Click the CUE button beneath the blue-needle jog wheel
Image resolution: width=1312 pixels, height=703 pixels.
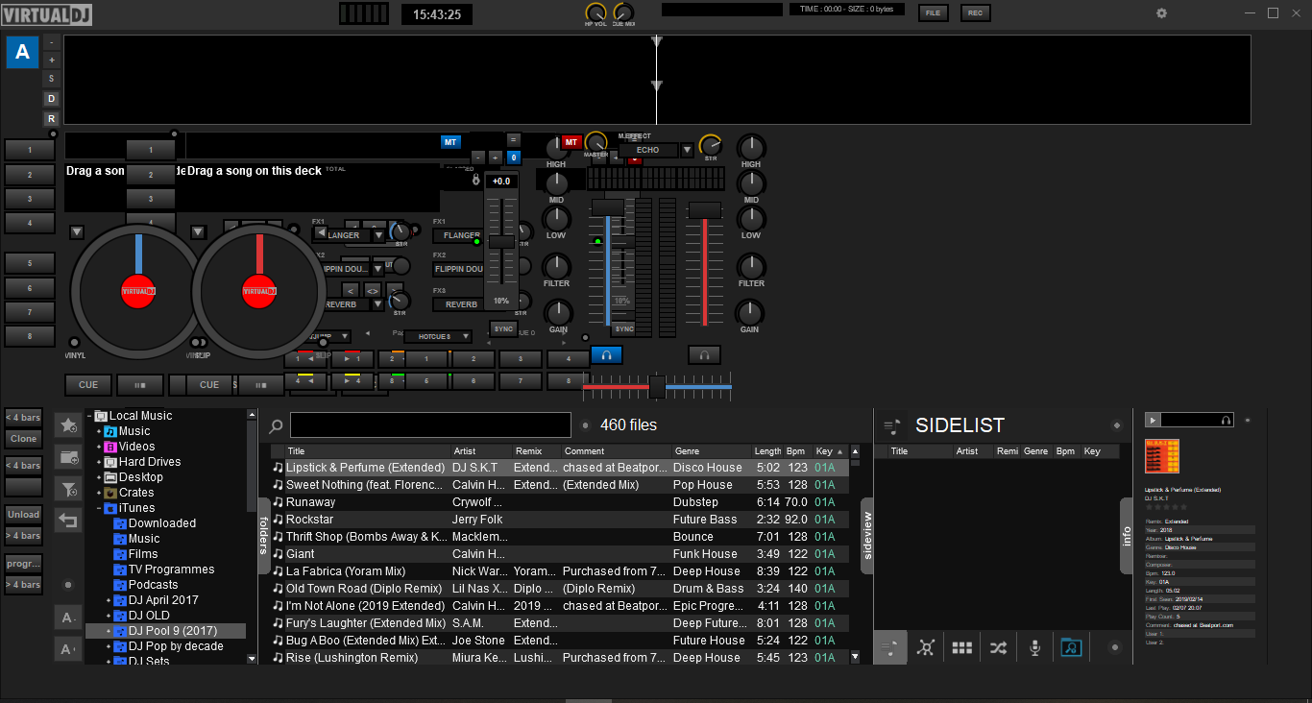pyautogui.click(x=88, y=385)
